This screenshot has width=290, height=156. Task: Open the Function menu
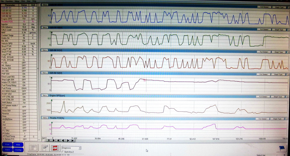9,1
